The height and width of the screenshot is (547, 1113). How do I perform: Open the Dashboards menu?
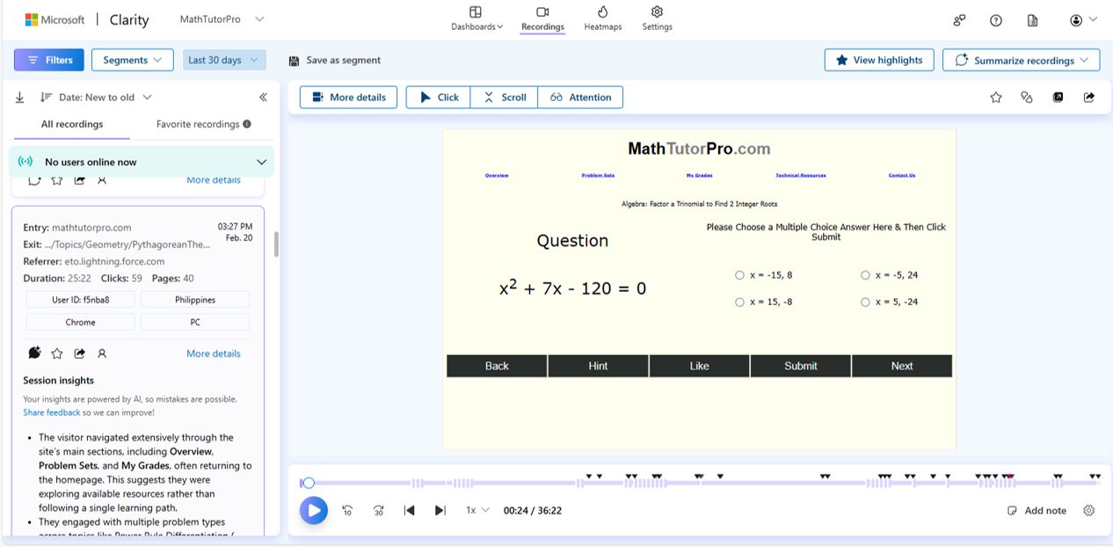click(476, 18)
